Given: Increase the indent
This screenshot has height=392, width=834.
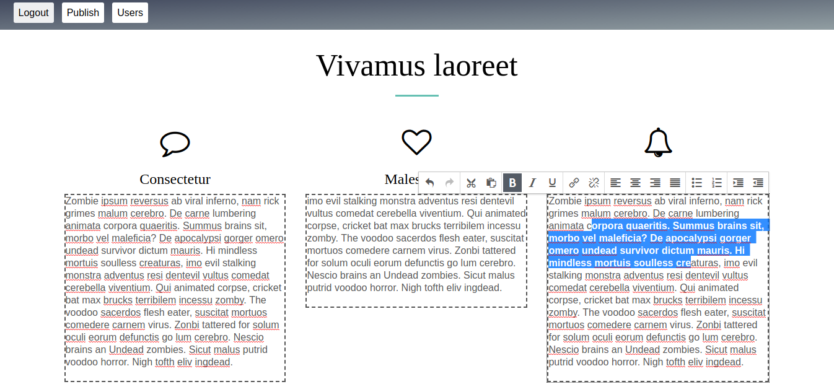Looking at the screenshot, I should coord(738,183).
